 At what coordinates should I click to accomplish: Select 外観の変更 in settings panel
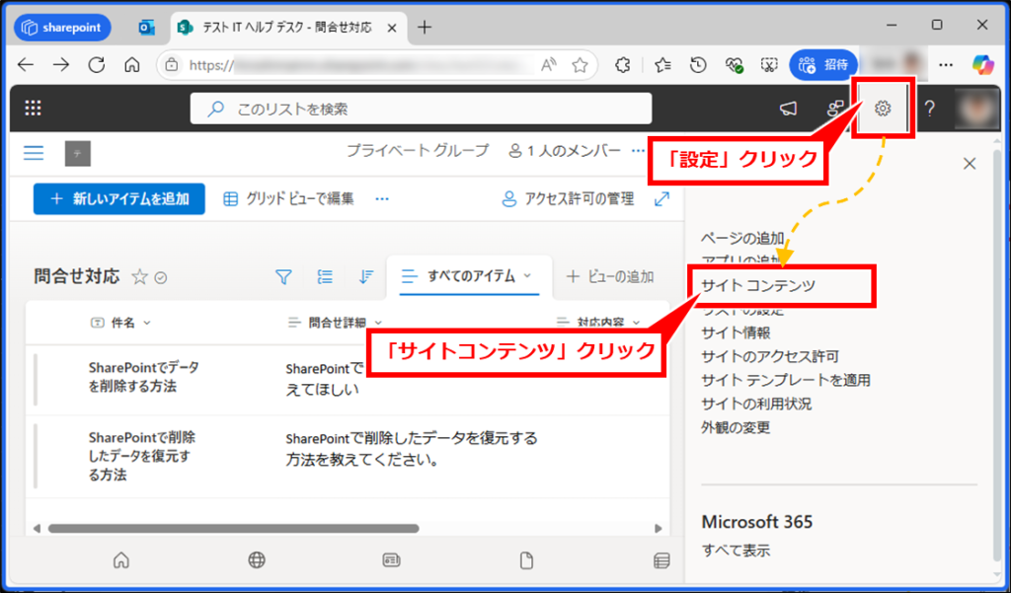click(x=736, y=427)
